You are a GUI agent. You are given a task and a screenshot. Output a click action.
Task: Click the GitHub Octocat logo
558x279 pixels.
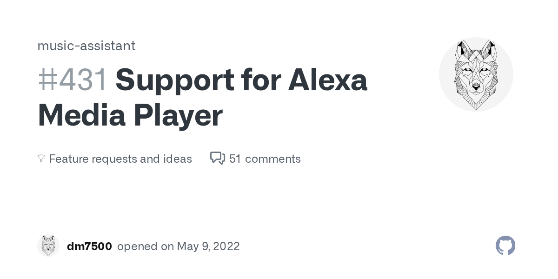click(x=505, y=246)
